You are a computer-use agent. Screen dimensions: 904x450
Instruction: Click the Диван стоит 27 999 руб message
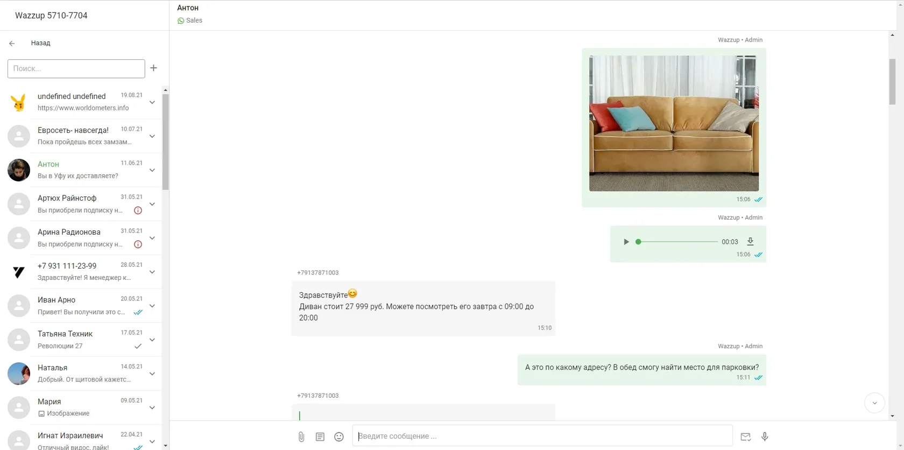[x=423, y=308]
